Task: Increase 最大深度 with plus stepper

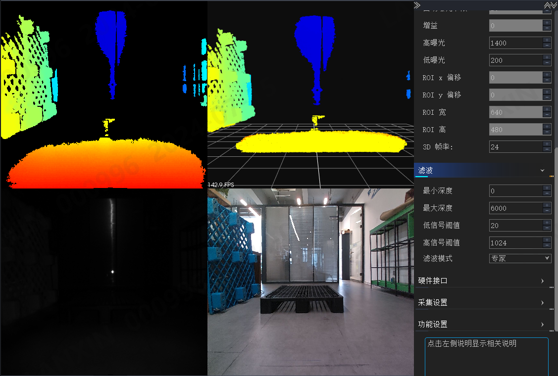Action: pos(547,206)
